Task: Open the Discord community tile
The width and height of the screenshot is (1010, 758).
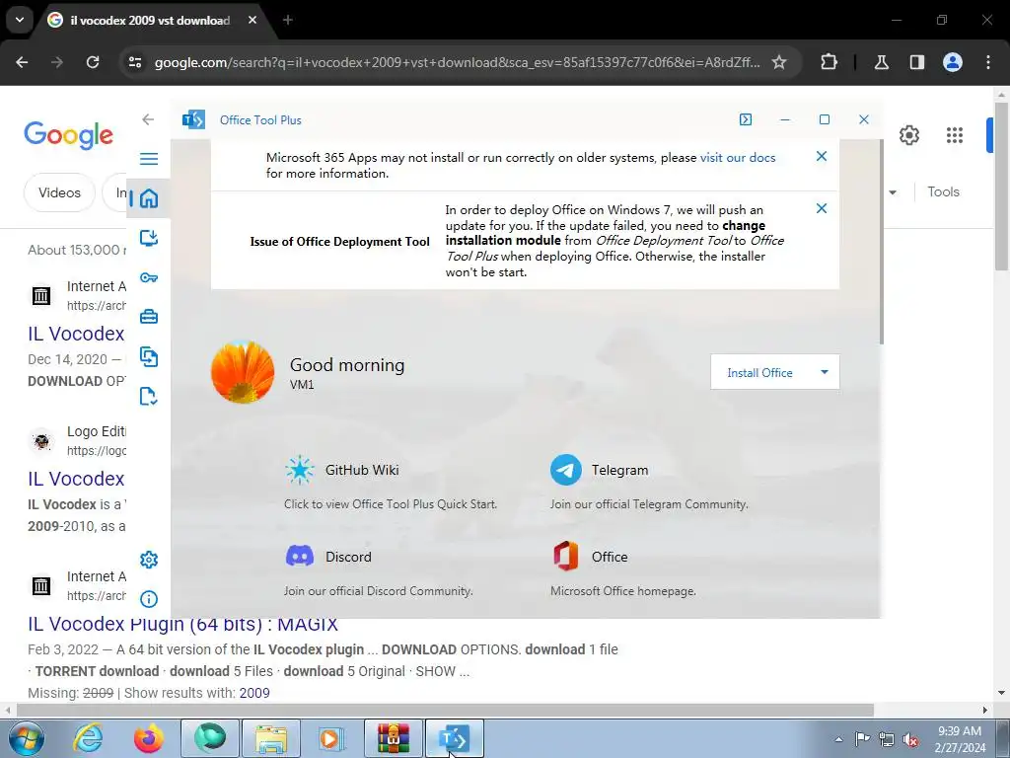Action: pos(379,571)
